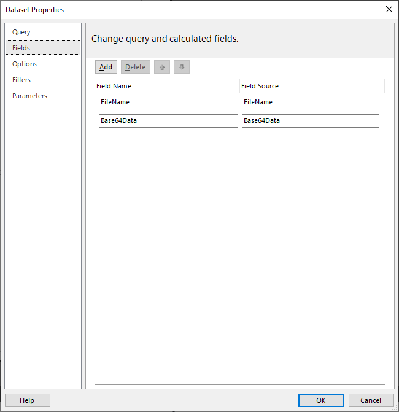
Task: Go to the Filters page
Action: click(x=43, y=80)
